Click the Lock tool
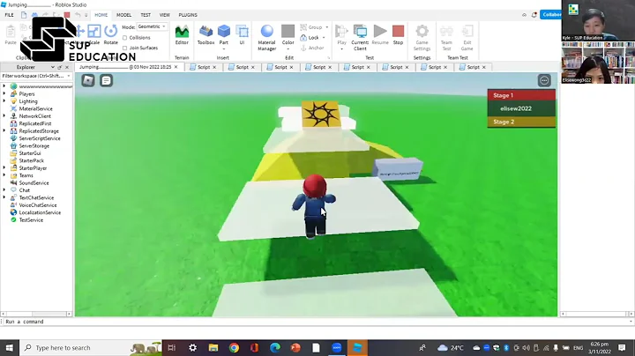The height and width of the screenshot is (356, 635). coord(310,38)
